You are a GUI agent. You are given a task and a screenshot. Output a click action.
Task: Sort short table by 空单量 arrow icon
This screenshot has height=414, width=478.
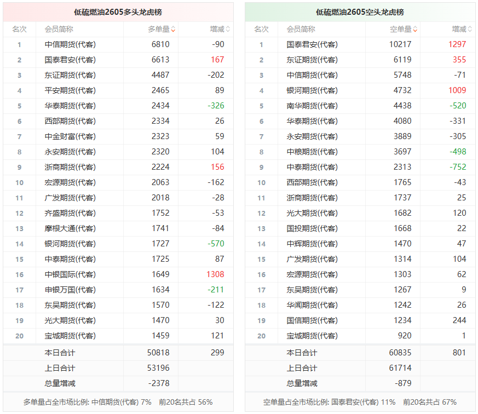click(x=415, y=29)
